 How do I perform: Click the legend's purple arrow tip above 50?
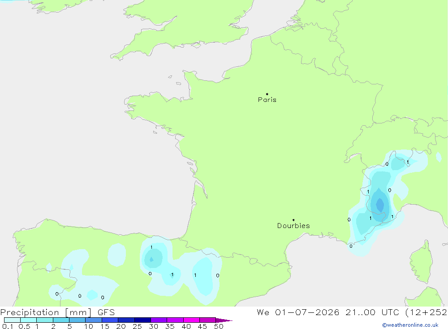(x=224, y=320)
